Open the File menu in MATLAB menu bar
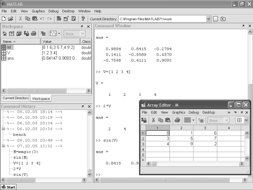 click(4, 11)
